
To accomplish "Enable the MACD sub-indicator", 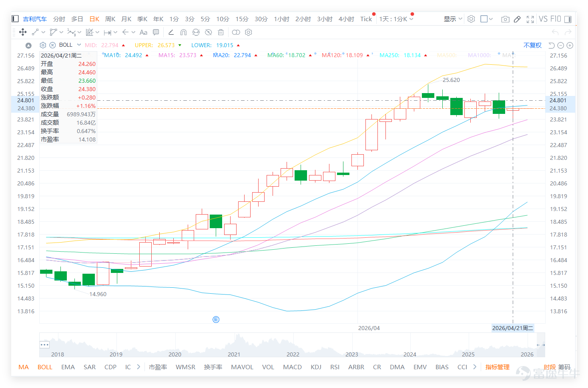I will (292, 367).
